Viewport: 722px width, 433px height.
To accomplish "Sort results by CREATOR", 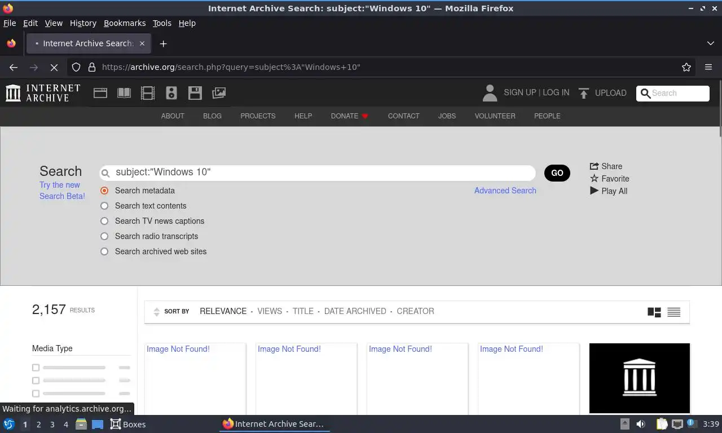I will (x=415, y=311).
